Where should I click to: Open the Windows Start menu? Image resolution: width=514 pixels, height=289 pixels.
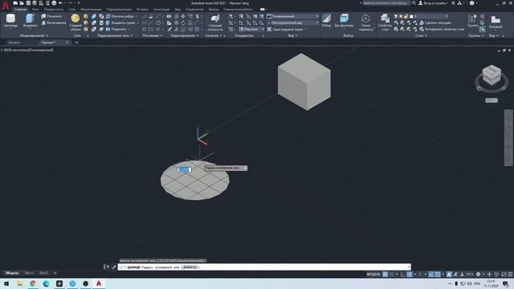tap(6, 283)
